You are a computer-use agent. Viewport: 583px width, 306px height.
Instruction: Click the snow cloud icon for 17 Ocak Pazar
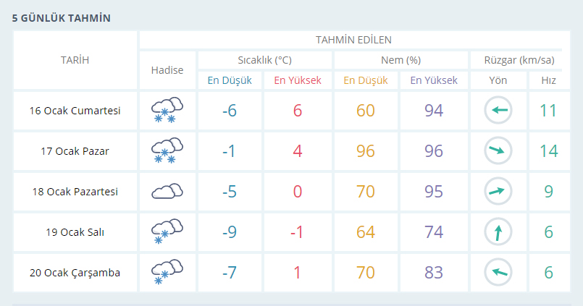(x=167, y=151)
